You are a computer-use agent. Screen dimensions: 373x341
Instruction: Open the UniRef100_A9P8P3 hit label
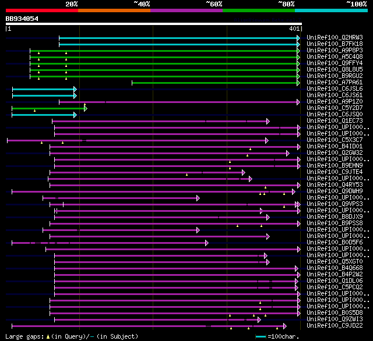click(x=335, y=51)
